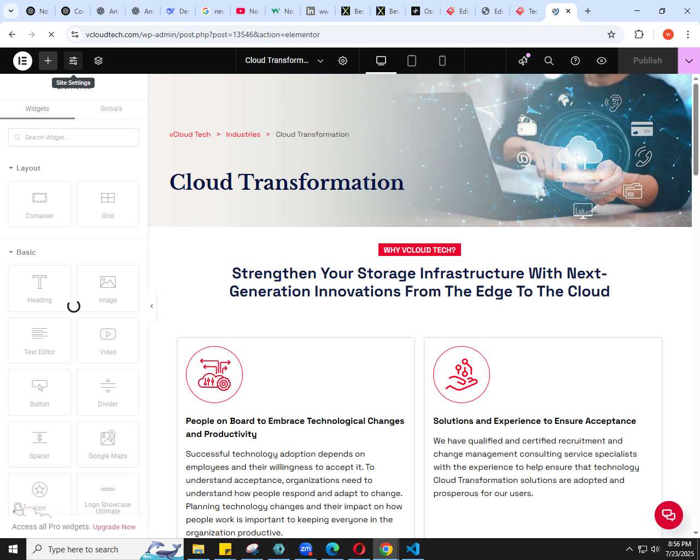
Task: Collapse the Layout widget section
Action: coord(25,168)
